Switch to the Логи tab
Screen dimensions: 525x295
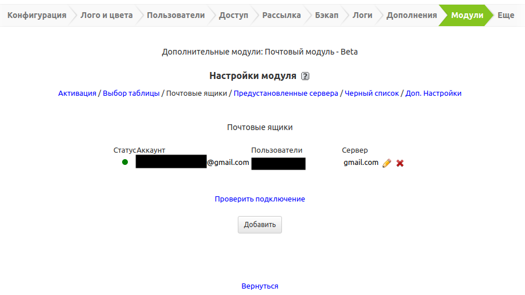click(x=362, y=15)
